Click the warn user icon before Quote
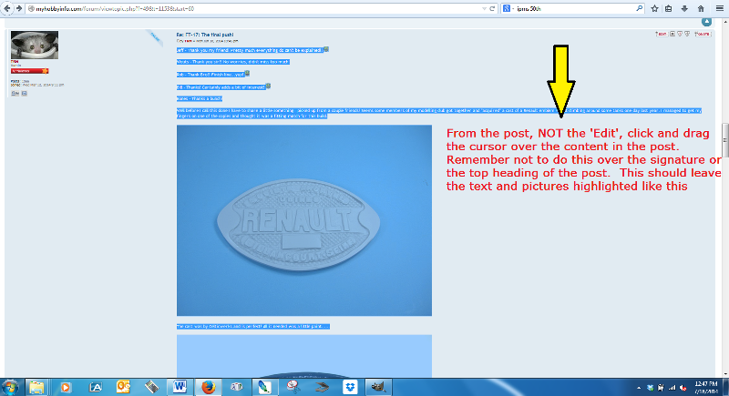Image resolution: width=729 pixels, height=396 pixels. pos(687,34)
